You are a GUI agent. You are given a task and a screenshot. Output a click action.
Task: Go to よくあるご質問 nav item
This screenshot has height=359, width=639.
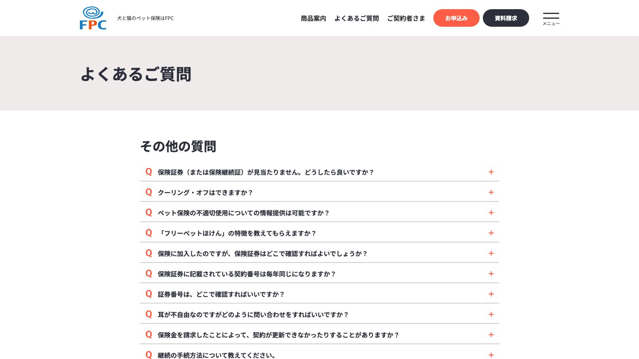click(x=357, y=18)
